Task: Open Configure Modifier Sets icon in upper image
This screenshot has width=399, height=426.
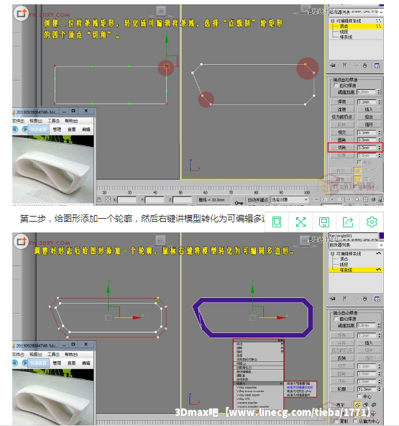Action: click(377, 65)
